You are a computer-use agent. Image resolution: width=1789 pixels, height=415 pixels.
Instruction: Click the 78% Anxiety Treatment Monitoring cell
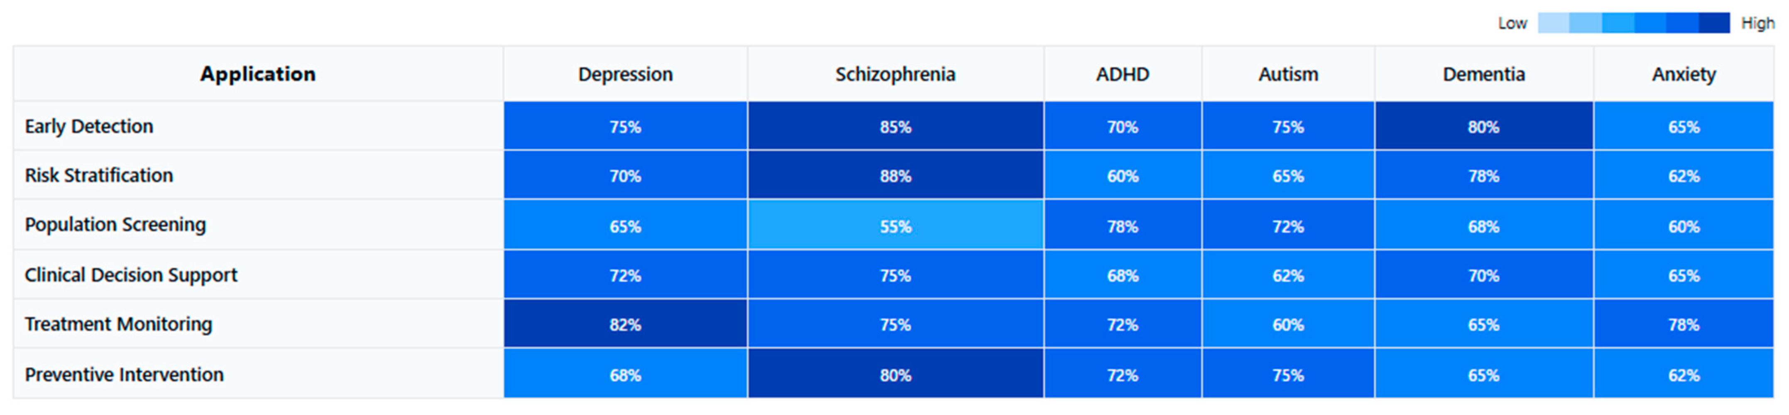[1684, 324]
